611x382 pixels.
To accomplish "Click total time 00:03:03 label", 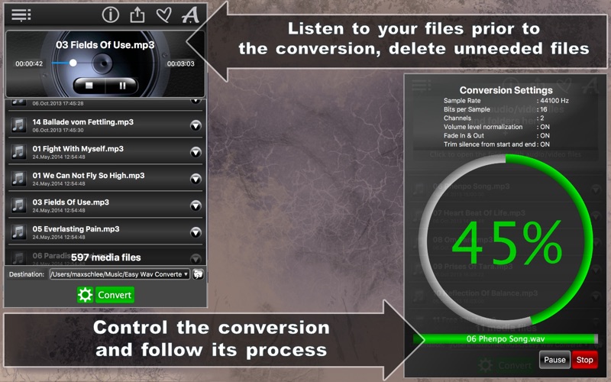I will click(180, 63).
